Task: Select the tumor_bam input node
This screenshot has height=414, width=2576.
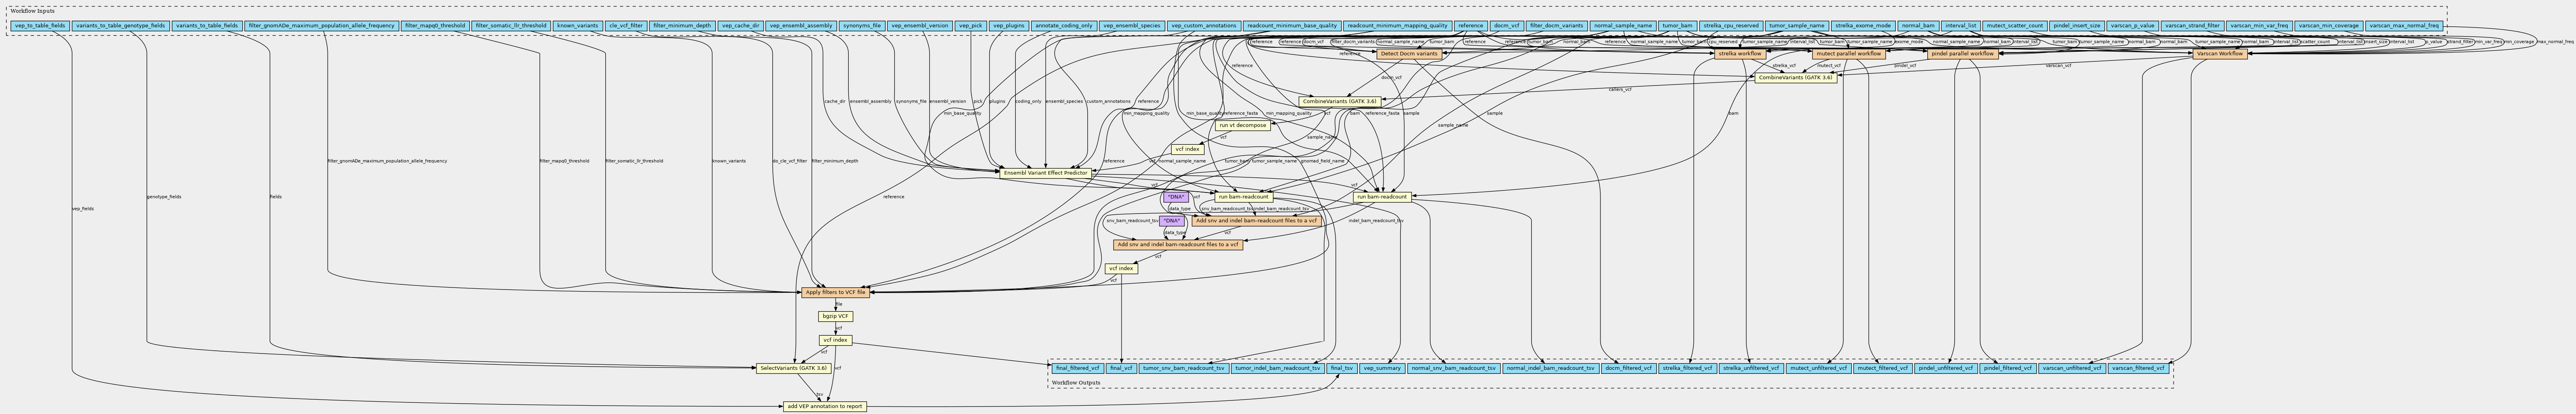Action: pos(1677,25)
